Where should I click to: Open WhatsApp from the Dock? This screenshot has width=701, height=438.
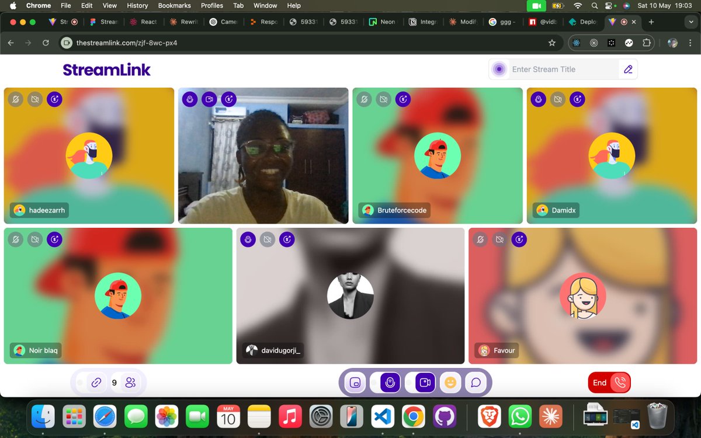[519, 417]
